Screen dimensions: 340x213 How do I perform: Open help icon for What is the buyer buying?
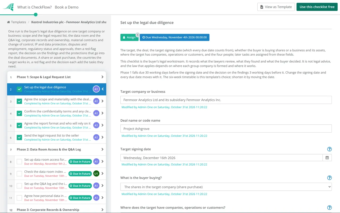(x=329, y=178)
